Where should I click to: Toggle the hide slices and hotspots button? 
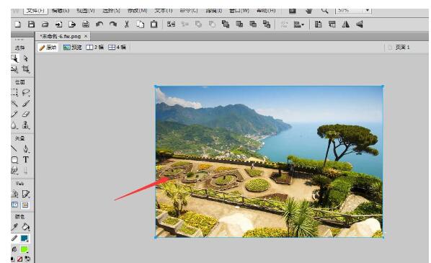point(14,205)
